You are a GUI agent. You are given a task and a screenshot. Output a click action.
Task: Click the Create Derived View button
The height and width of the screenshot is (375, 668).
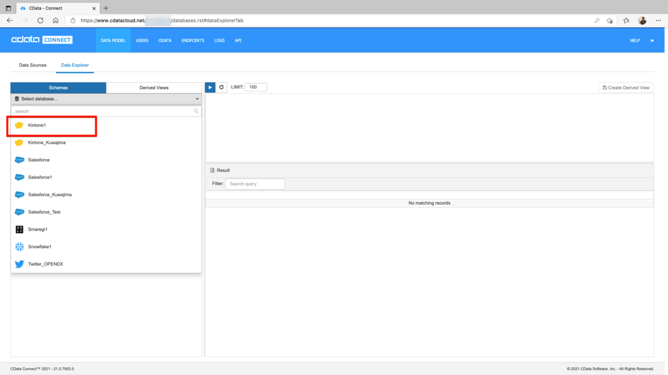pos(626,88)
